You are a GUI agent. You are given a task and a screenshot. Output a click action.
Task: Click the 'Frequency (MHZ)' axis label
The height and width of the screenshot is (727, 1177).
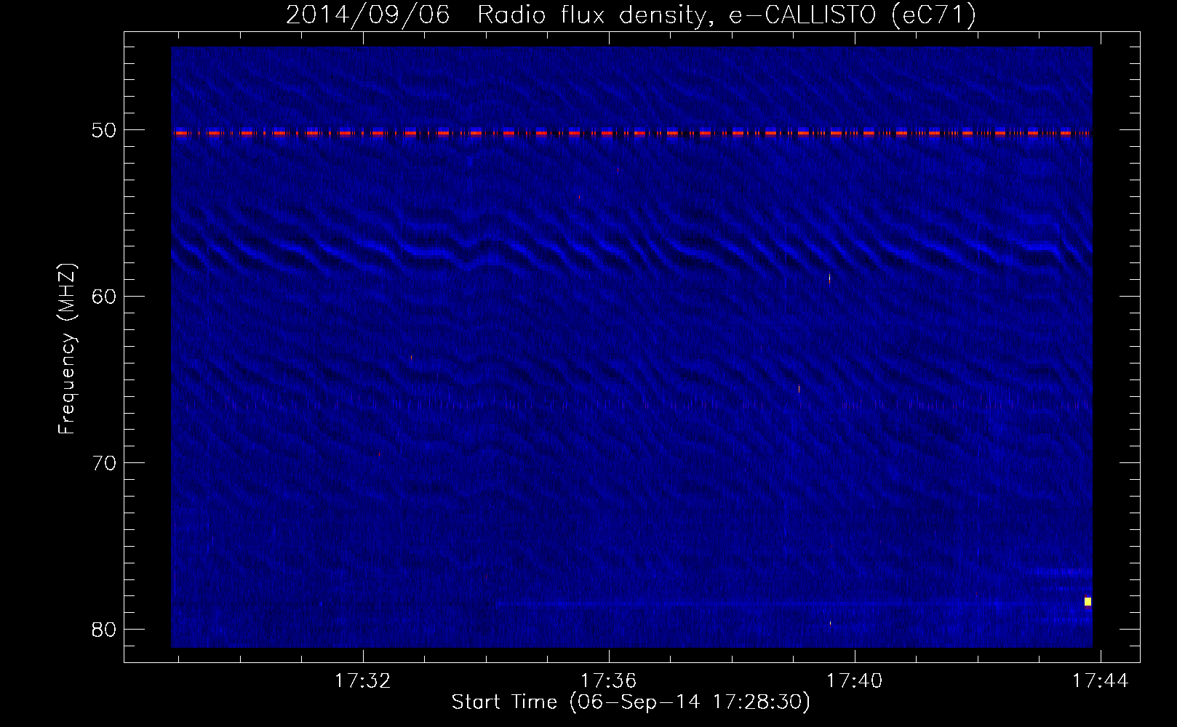coord(66,348)
